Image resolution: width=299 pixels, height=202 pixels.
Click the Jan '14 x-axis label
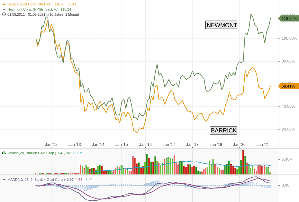tap(98, 145)
